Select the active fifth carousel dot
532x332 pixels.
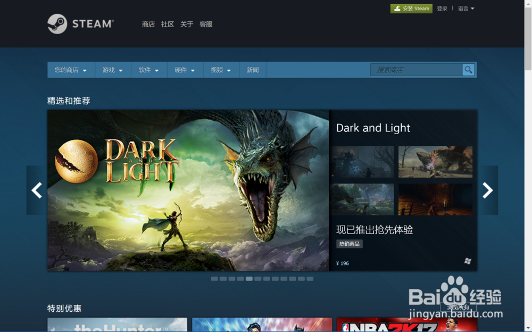tap(249, 279)
